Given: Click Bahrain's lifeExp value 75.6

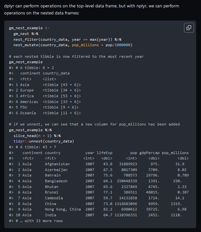Looking at the screenshot, I should click(108, 175).
